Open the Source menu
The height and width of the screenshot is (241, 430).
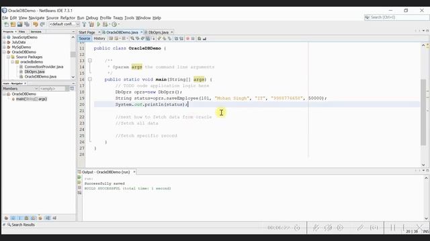point(52,18)
